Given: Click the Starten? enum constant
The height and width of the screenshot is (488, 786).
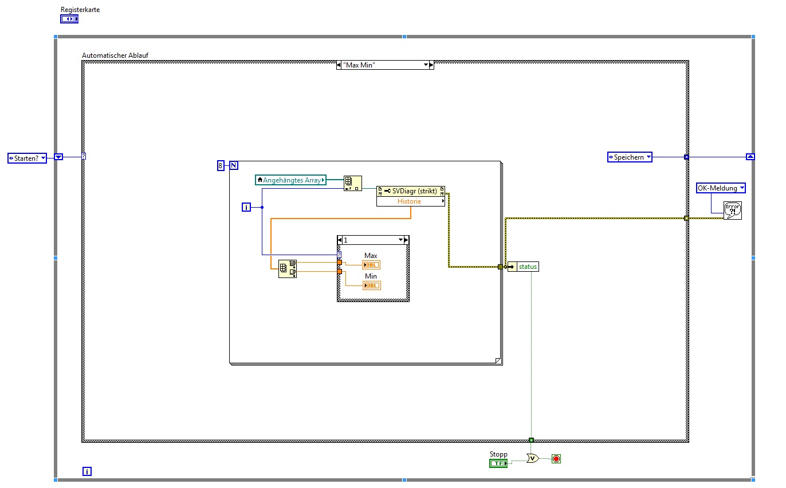Looking at the screenshot, I should tap(27, 157).
